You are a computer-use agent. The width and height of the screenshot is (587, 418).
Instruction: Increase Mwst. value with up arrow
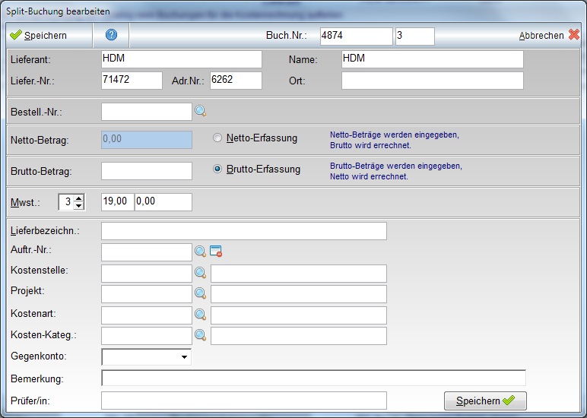point(79,198)
